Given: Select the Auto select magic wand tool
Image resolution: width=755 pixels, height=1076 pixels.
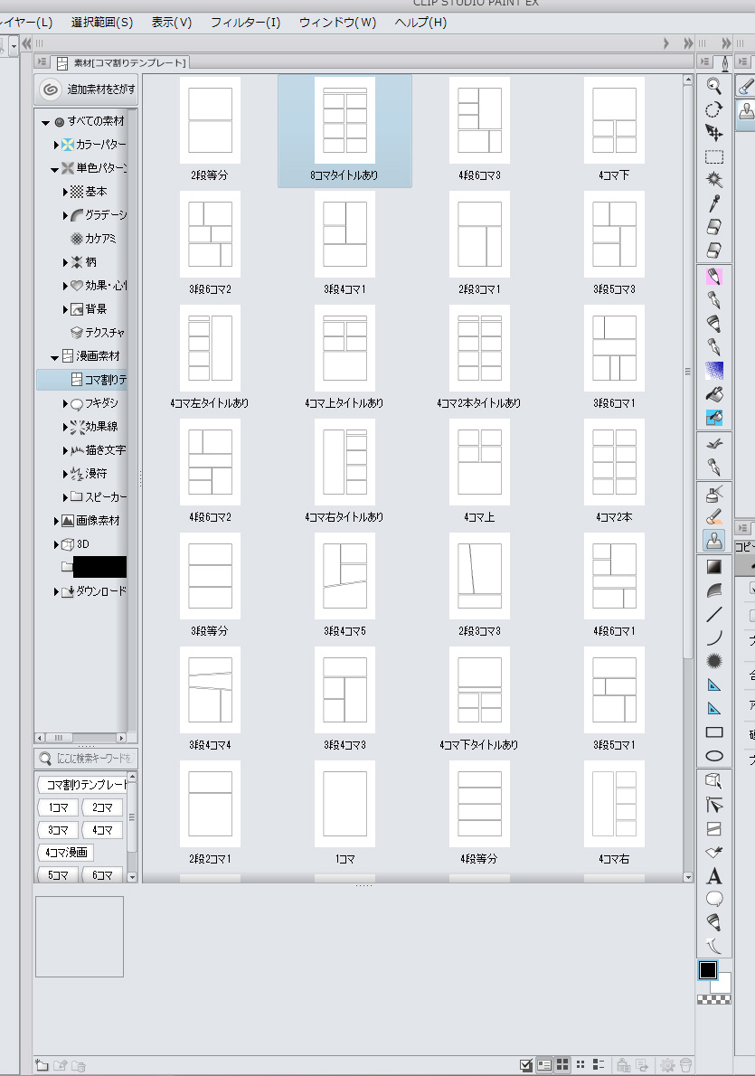Looking at the screenshot, I should (713, 180).
